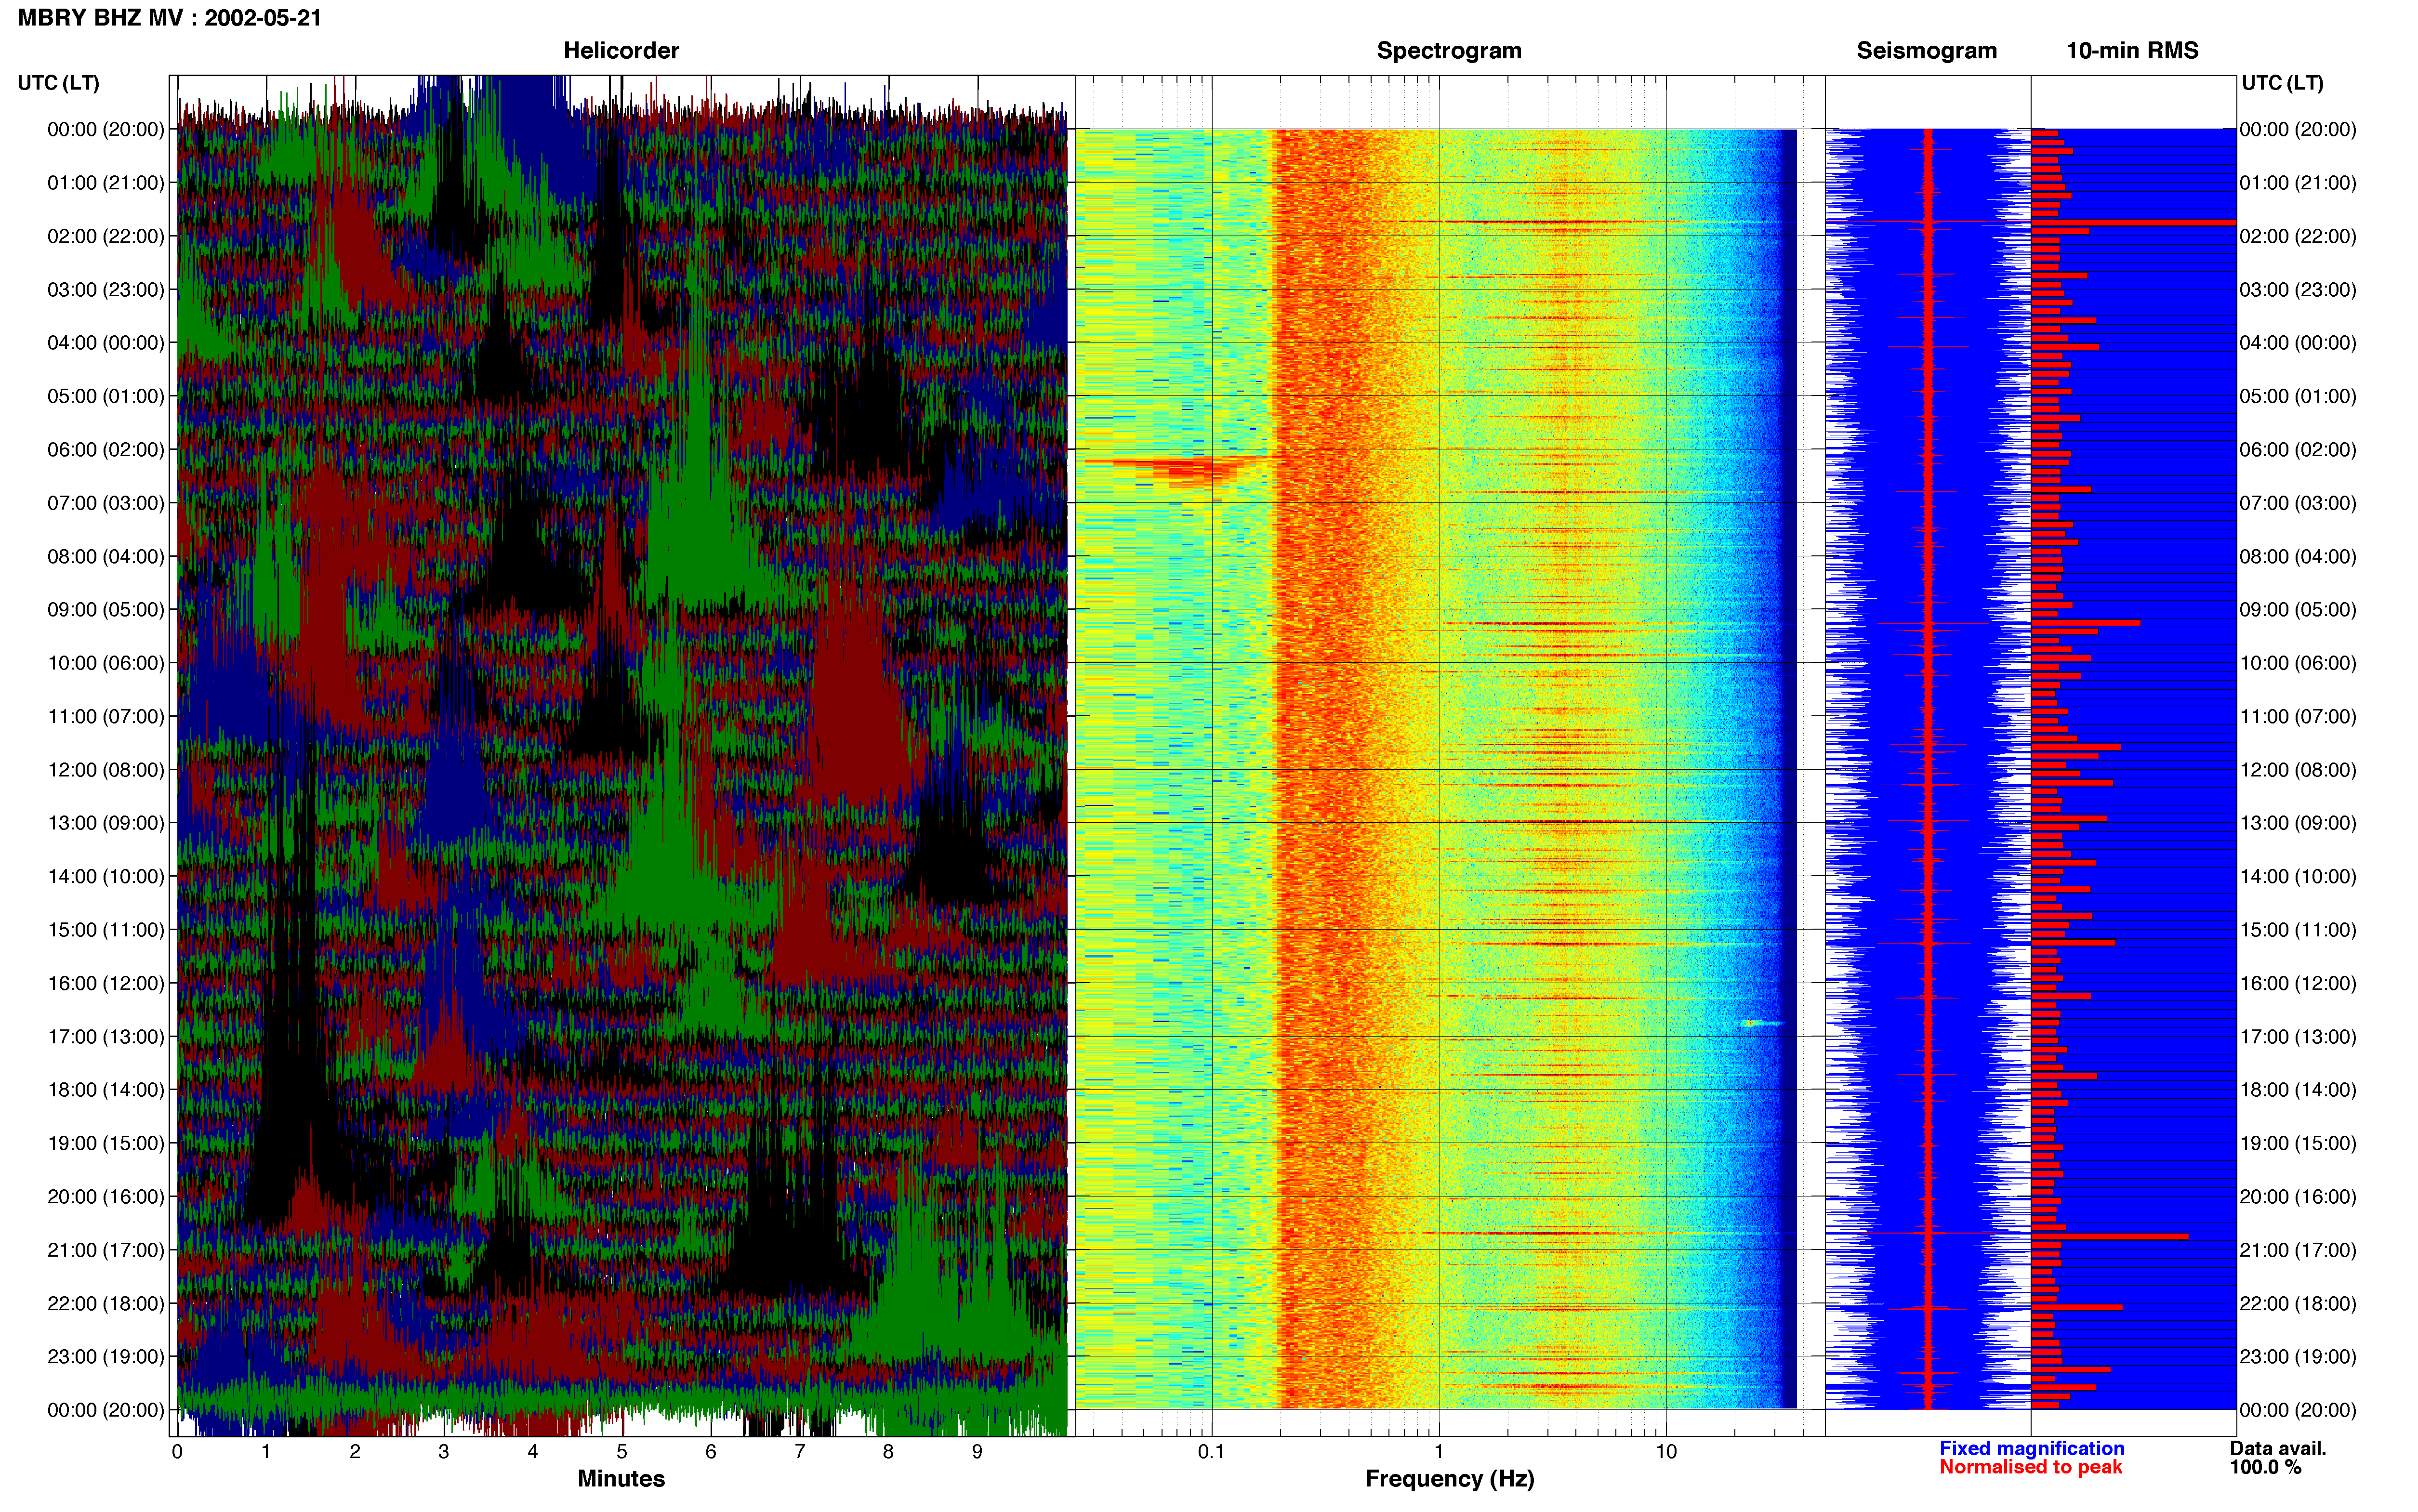Click right-side time label '21:00 (17:00)'
This screenshot has width=2418, height=1512.
(2298, 1250)
